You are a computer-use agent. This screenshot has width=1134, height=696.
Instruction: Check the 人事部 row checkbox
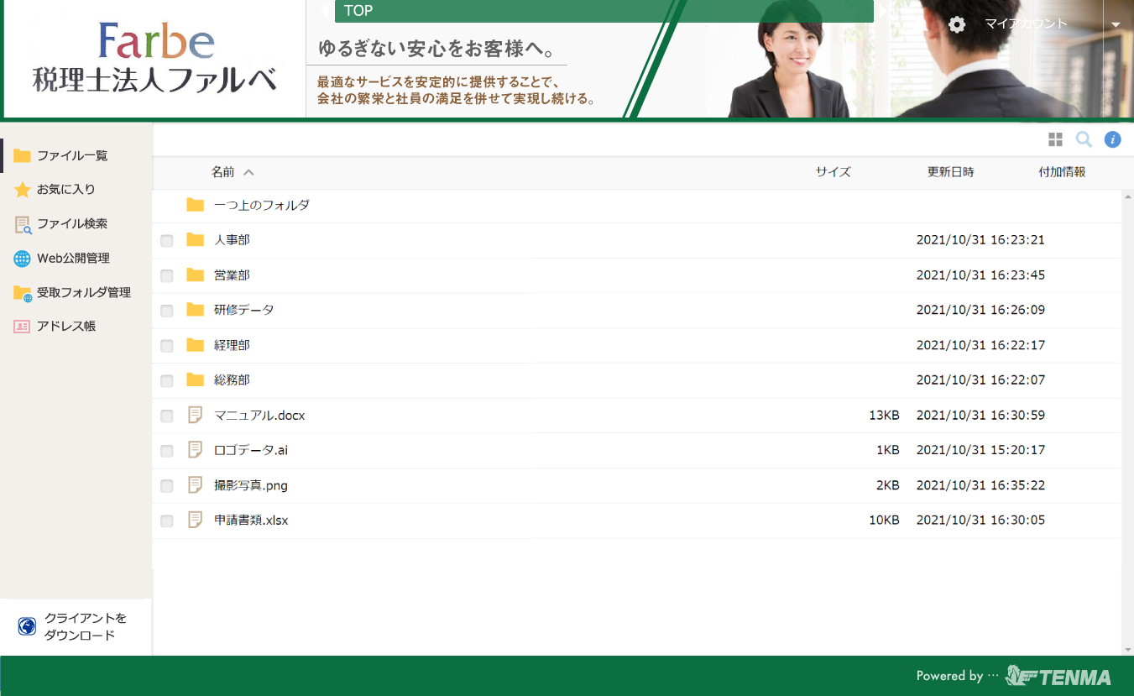tap(167, 241)
